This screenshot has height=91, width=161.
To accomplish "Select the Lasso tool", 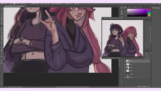I will click(2, 13).
